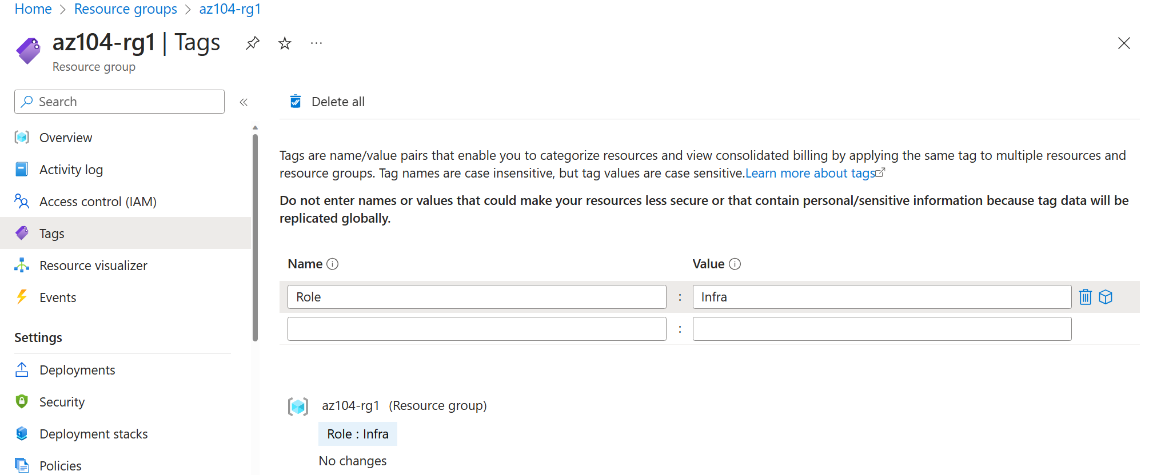Click the info icon next to Value

[x=735, y=264]
